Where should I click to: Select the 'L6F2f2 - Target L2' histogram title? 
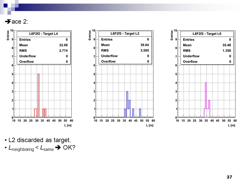point(125,33)
